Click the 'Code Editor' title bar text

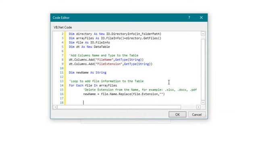click(61, 18)
